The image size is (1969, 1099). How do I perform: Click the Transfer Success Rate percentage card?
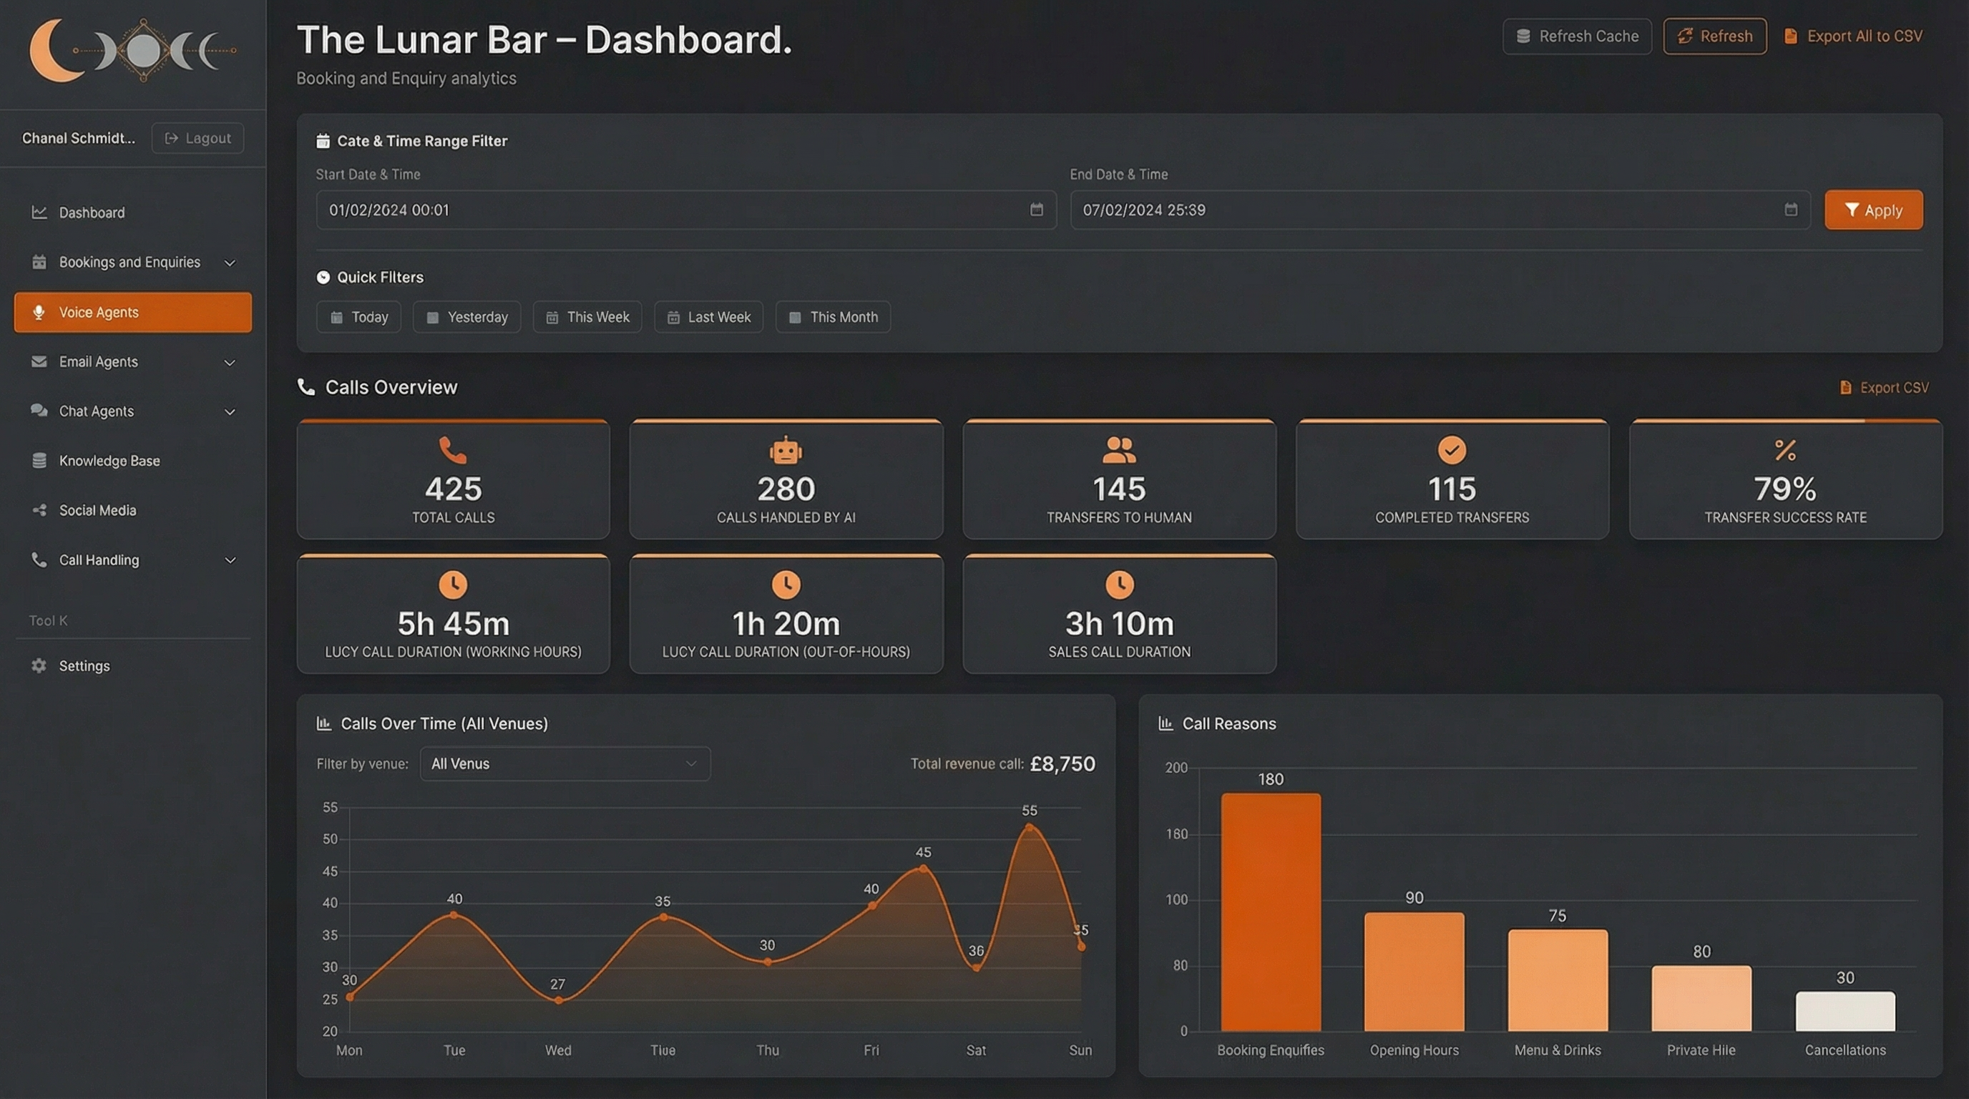point(1785,480)
